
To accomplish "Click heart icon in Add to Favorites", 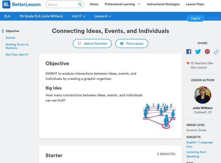I will point(79,44).
